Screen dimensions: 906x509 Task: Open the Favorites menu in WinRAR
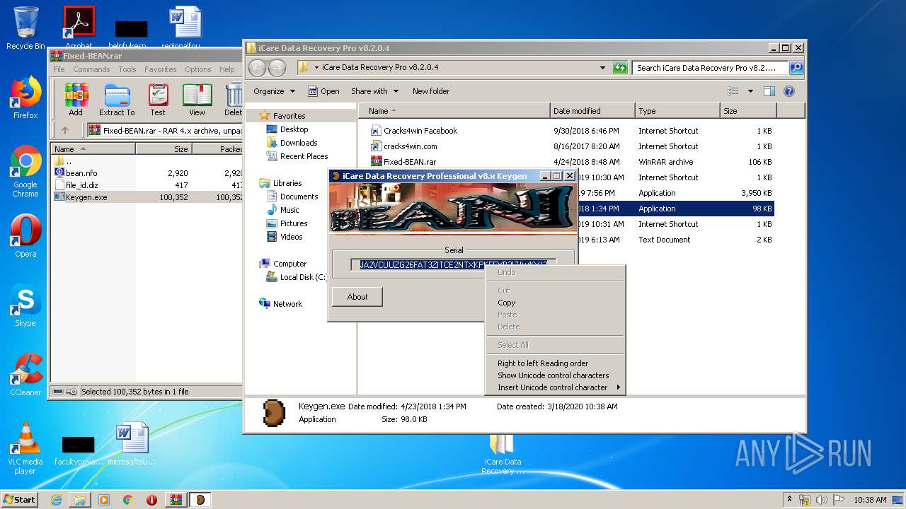(x=161, y=69)
